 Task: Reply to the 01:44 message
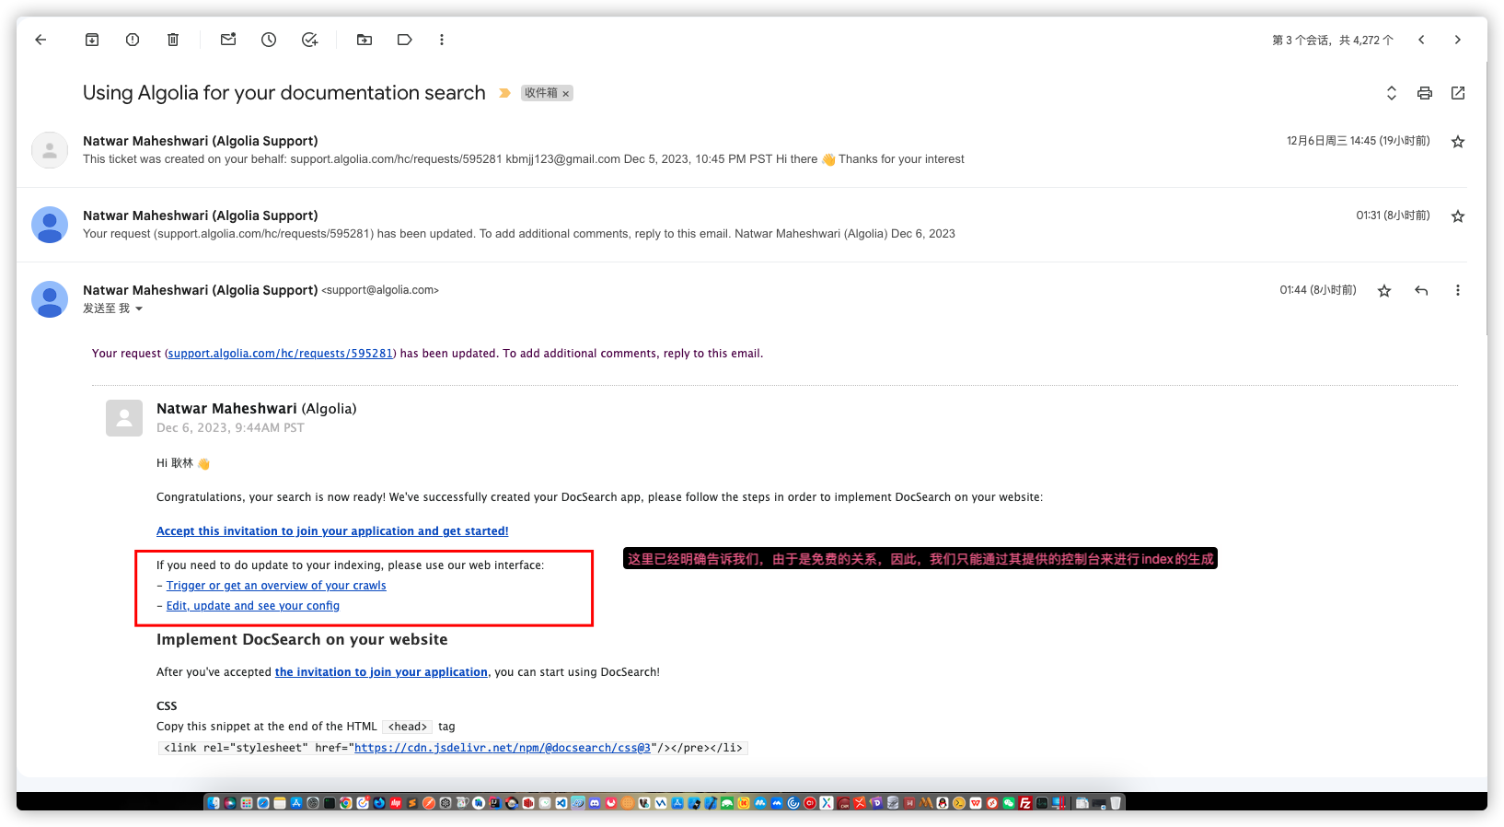(1421, 291)
